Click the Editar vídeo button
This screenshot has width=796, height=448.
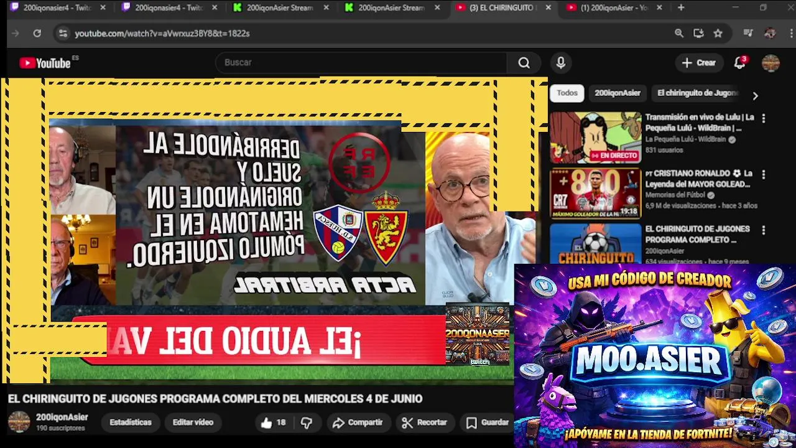[x=193, y=422]
